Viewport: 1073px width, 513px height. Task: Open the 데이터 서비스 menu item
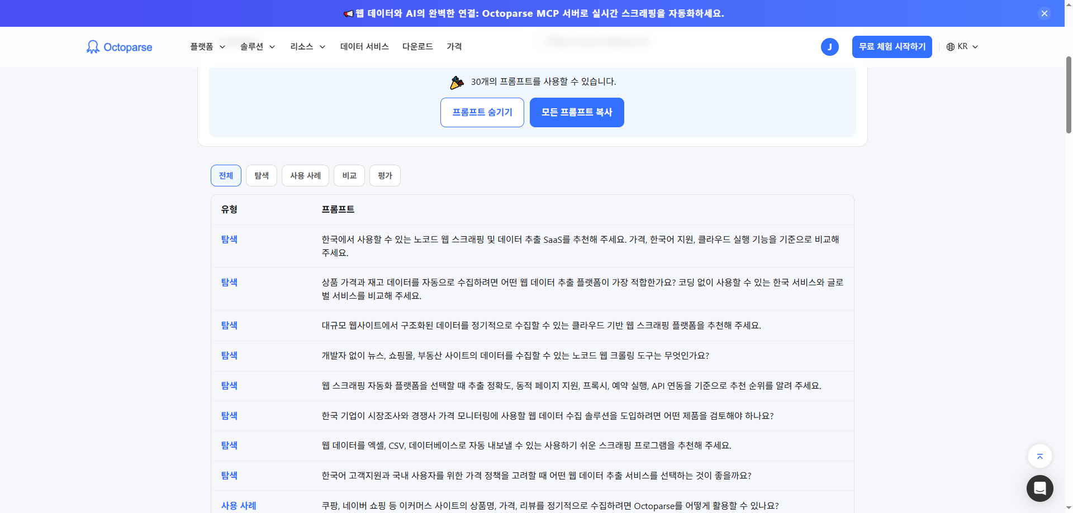364,47
